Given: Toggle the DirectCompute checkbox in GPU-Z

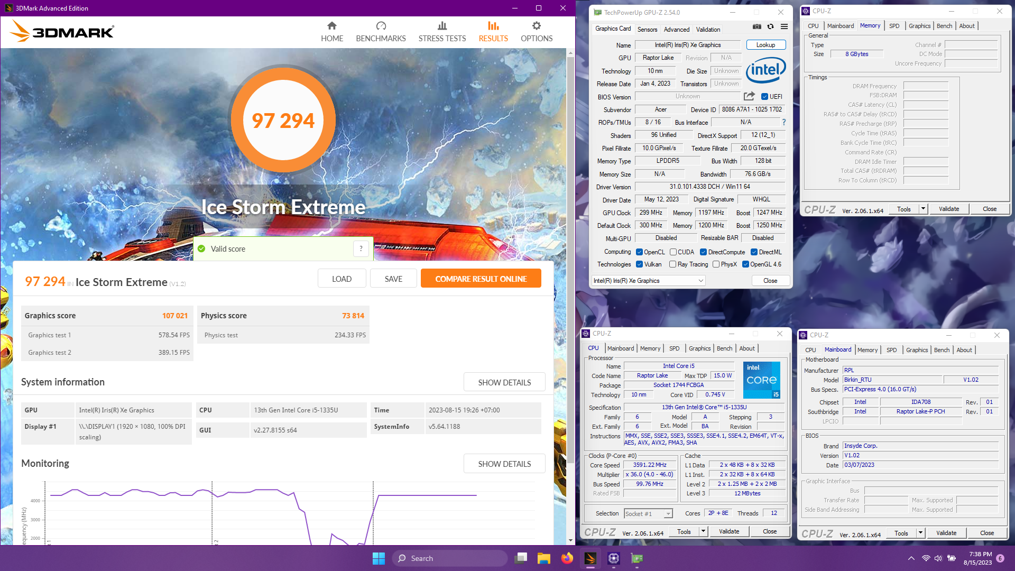Looking at the screenshot, I should pyautogui.click(x=703, y=252).
